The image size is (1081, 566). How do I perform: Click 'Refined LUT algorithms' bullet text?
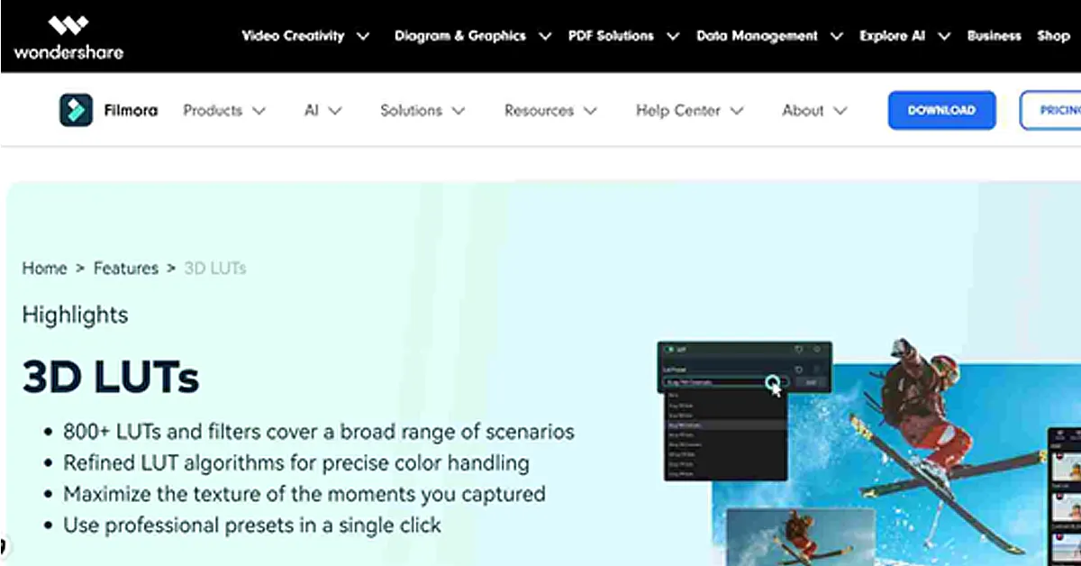point(295,463)
